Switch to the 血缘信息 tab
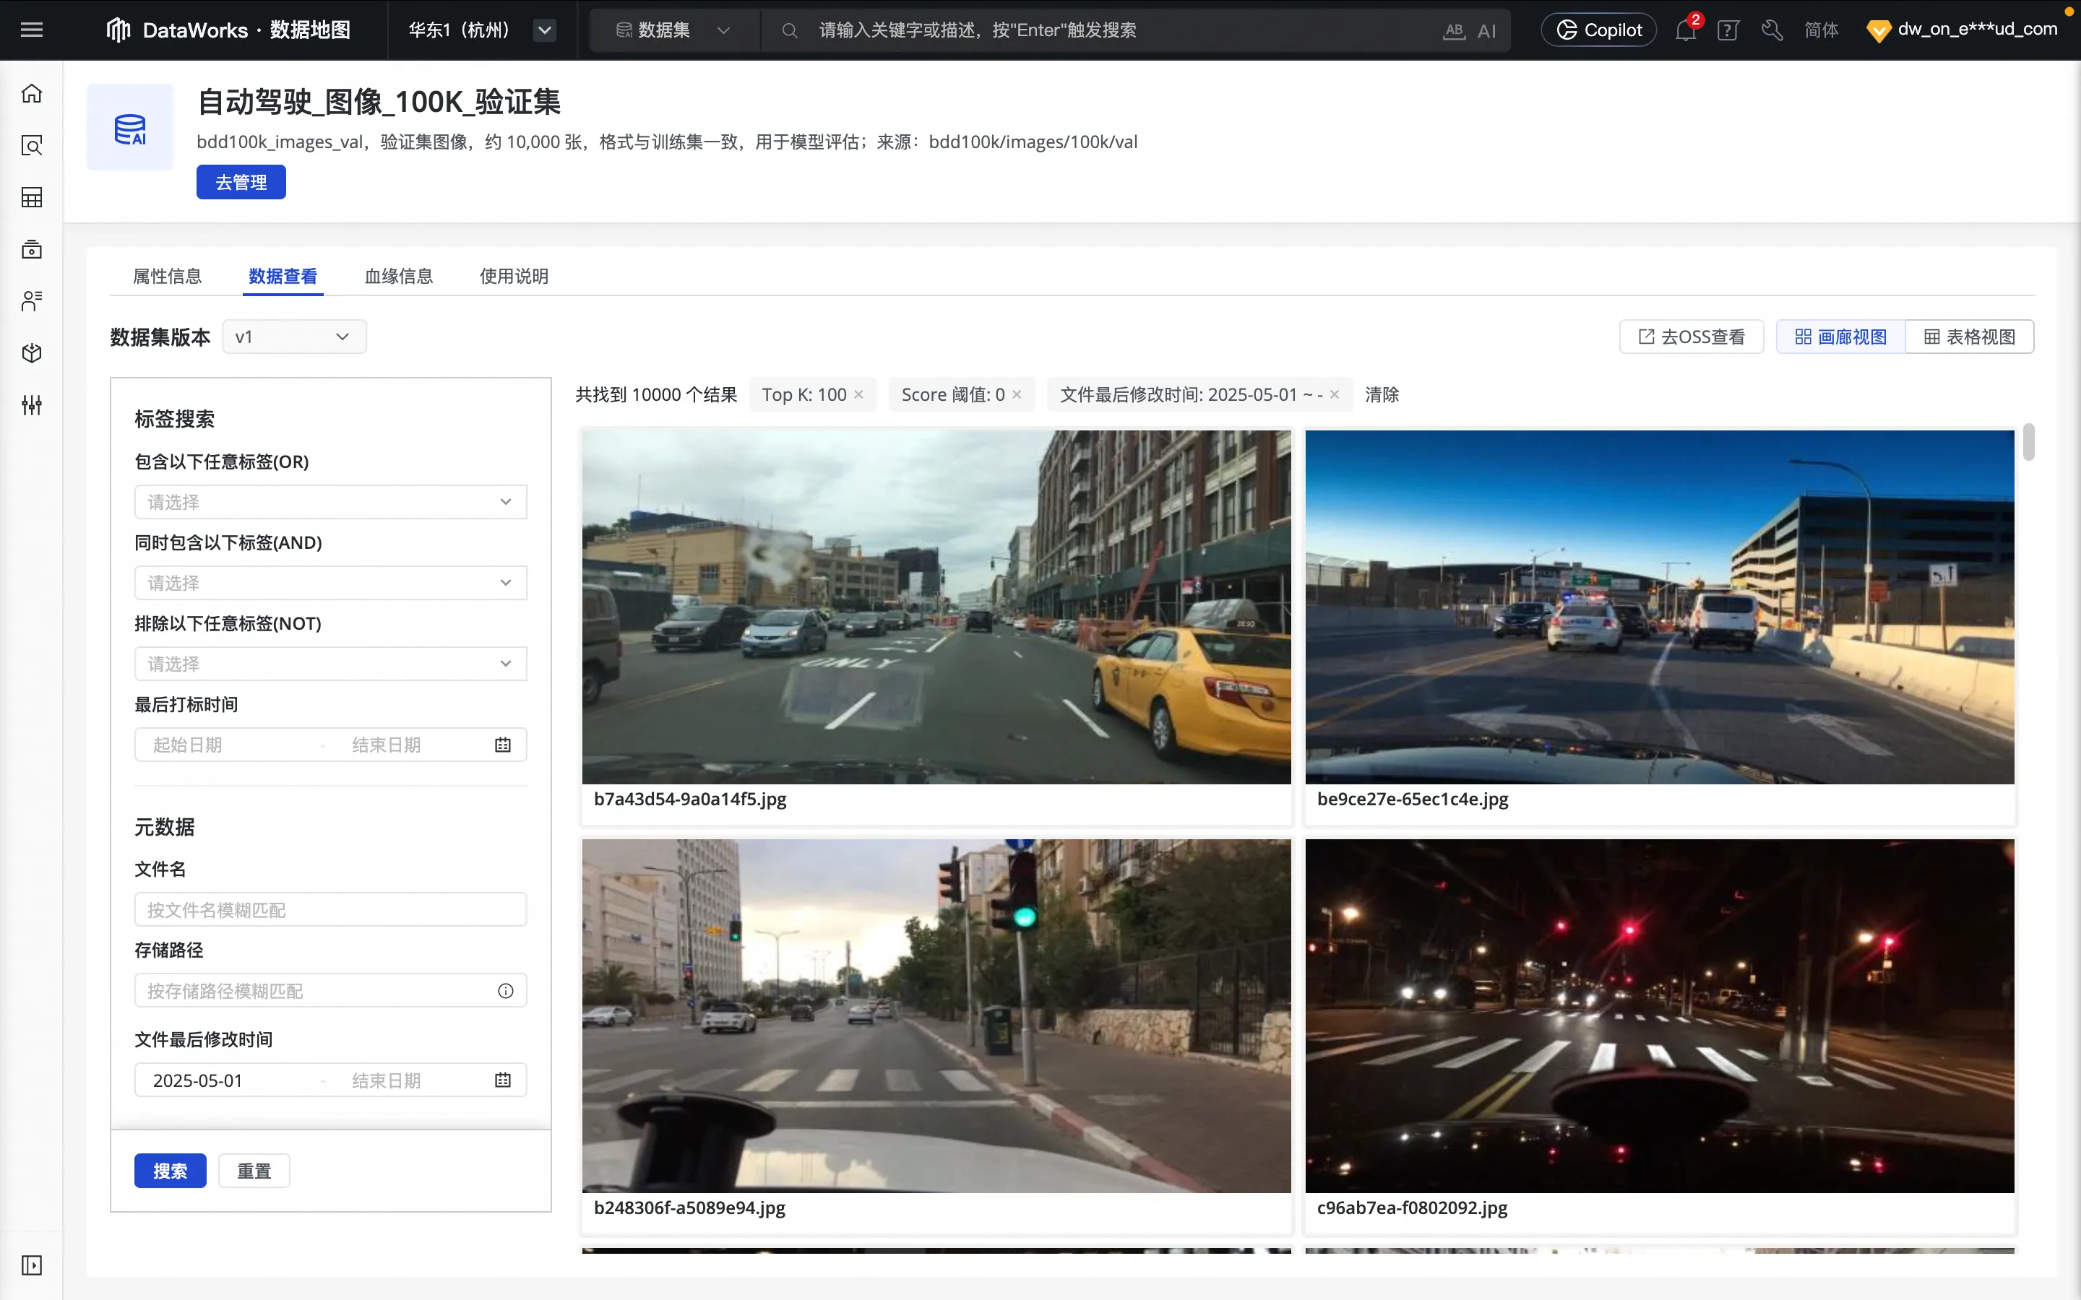The width and height of the screenshot is (2081, 1300). tap(398, 276)
